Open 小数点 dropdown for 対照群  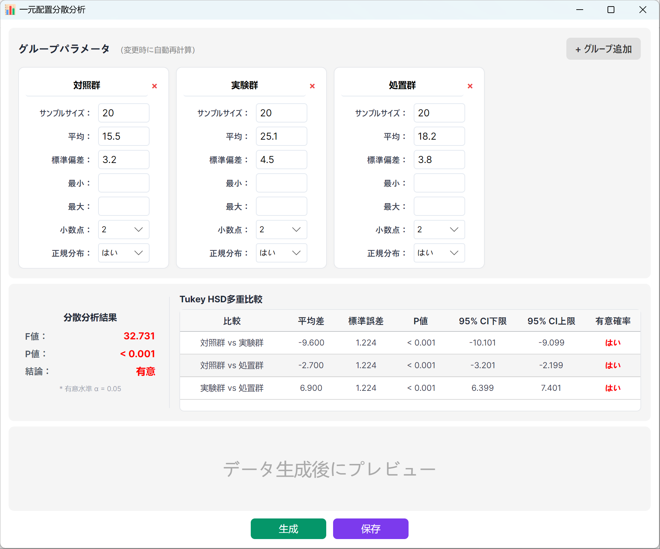pyautogui.click(x=124, y=230)
